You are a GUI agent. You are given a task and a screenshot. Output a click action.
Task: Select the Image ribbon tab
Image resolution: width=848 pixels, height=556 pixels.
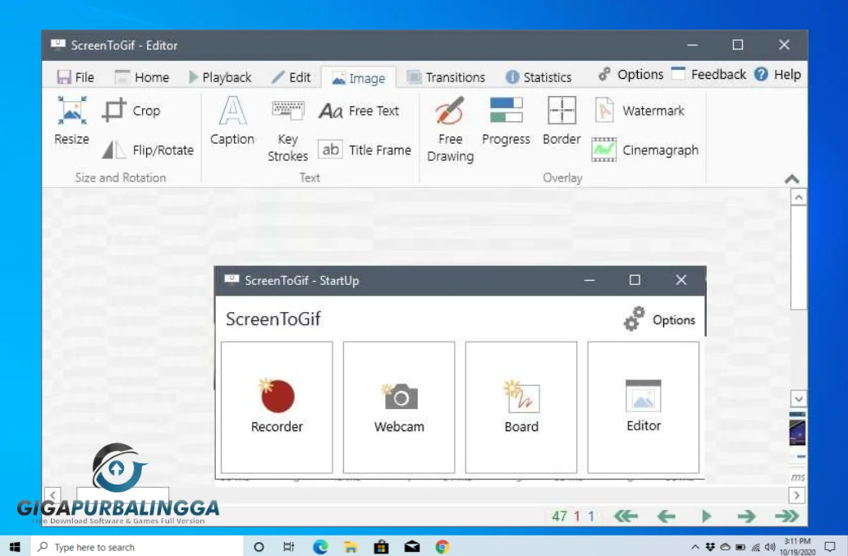(359, 78)
